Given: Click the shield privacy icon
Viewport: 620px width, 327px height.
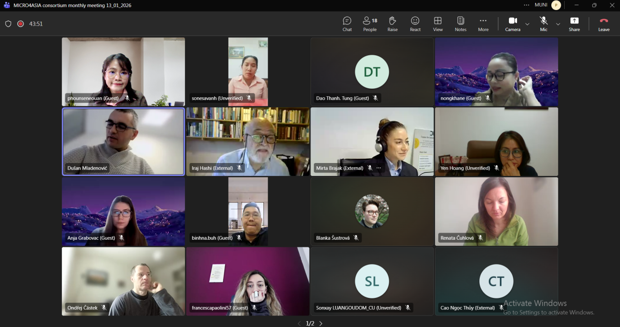Looking at the screenshot, I should pyautogui.click(x=8, y=24).
